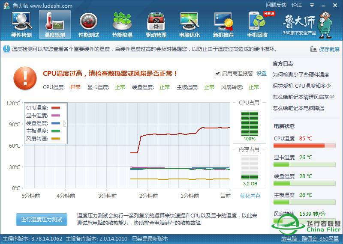343x244 pixels.
Task: Click the purple 显卡温度 legend swatch
Action: click(56, 115)
